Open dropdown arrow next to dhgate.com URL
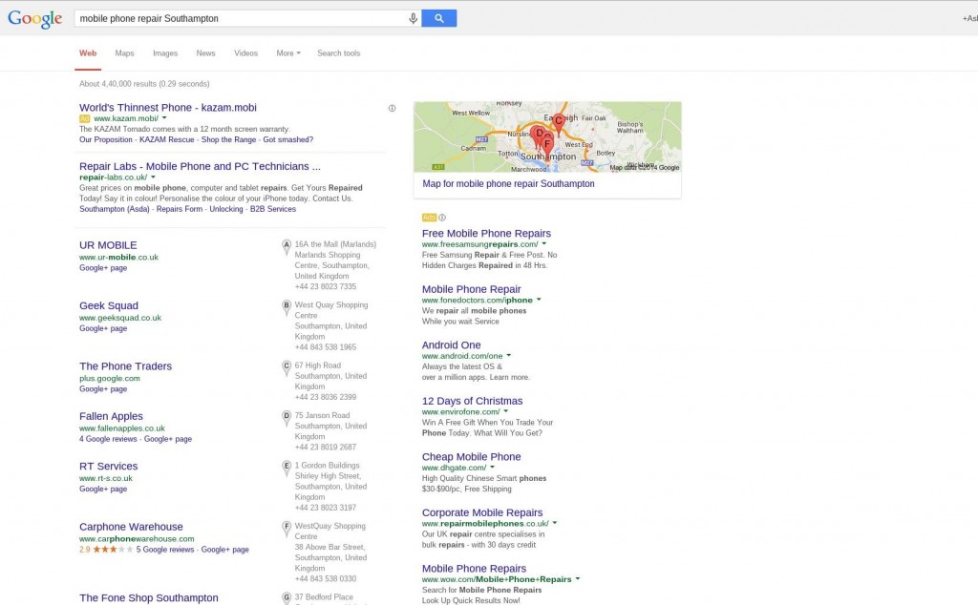The width and height of the screenshot is (978, 605). 492,468
